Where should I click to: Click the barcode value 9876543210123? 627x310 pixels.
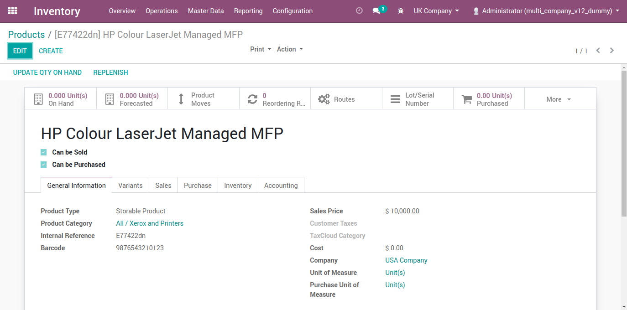[140, 248]
